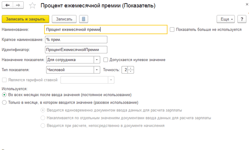The height and width of the screenshot is (150, 249).
Task: Close the form with the X icon
Action: pos(242,5)
